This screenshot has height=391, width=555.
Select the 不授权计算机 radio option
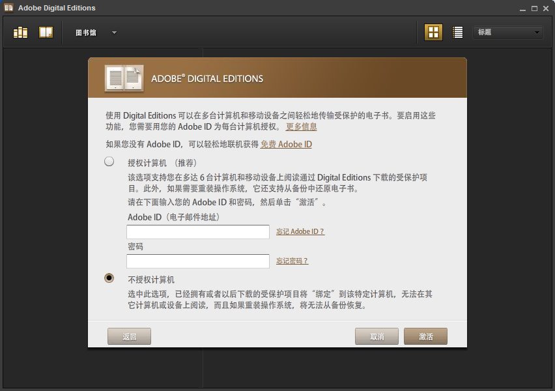(109, 277)
